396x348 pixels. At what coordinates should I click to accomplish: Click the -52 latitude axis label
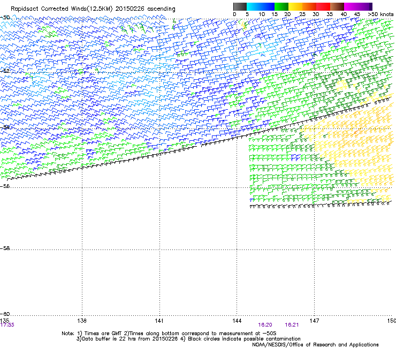pyautogui.click(x=5, y=71)
